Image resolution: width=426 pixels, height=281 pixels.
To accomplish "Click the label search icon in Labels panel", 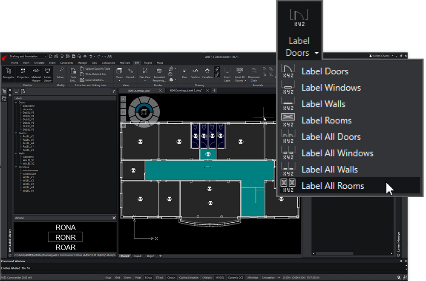I will (x=23, y=91).
